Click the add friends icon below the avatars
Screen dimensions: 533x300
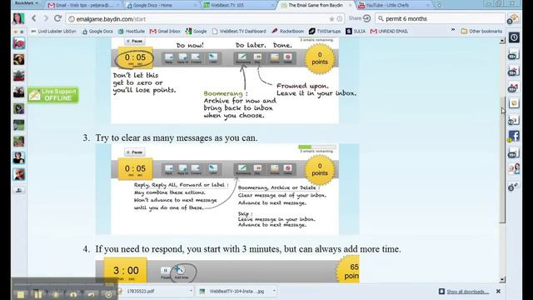[x=18, y=191]
